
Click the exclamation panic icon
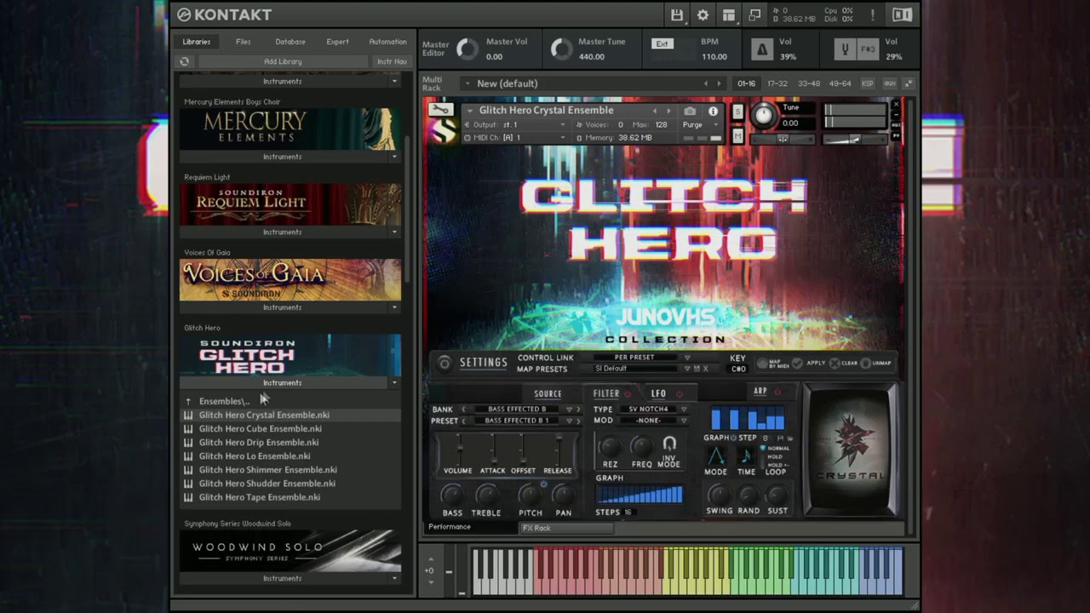873,14
